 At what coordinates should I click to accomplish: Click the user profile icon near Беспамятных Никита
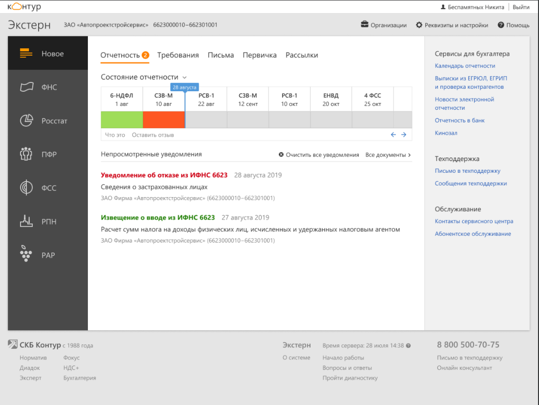tap(443, 7)
